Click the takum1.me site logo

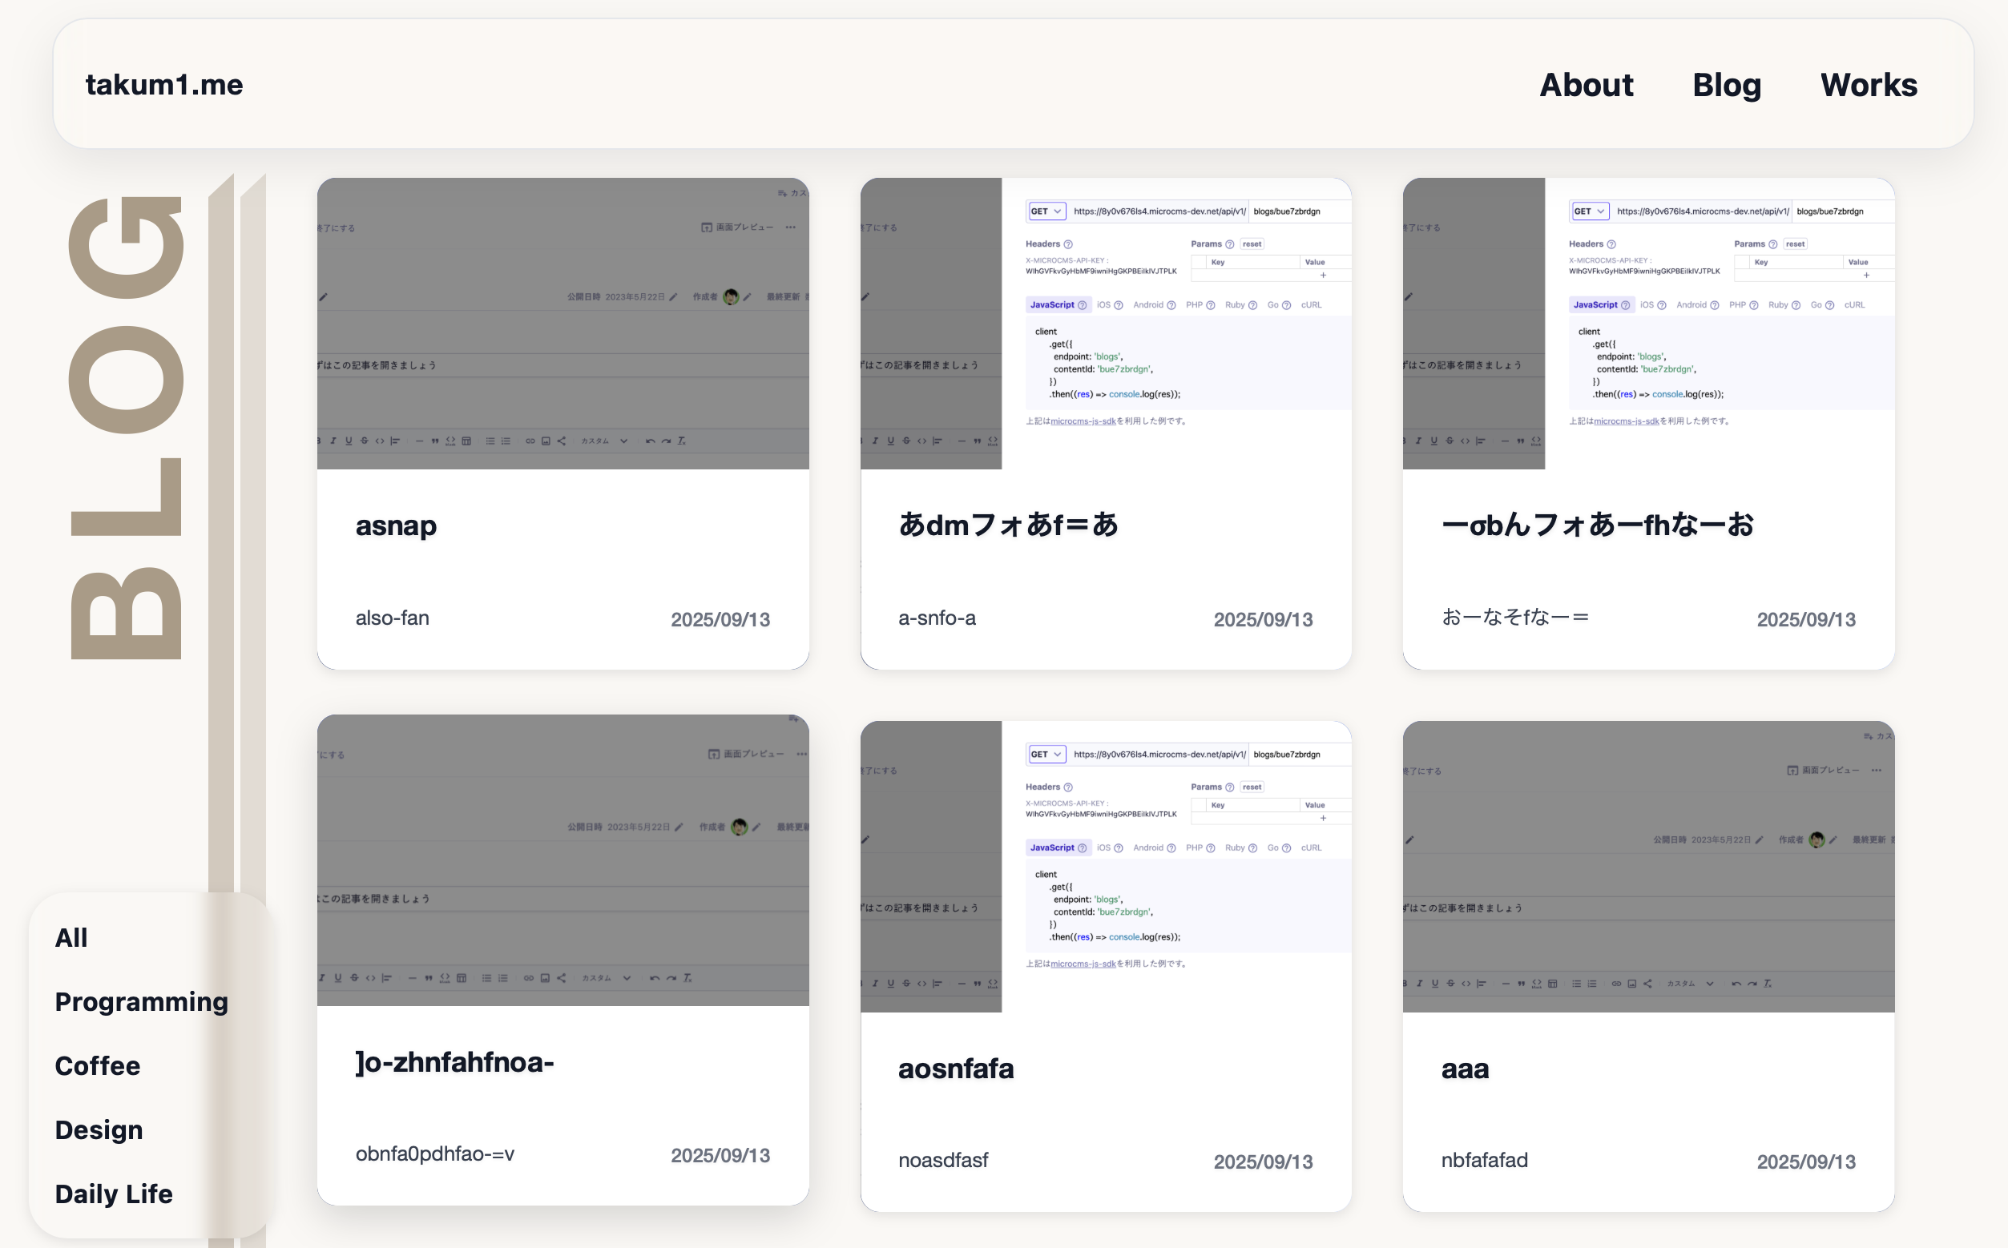coord(163,85)
